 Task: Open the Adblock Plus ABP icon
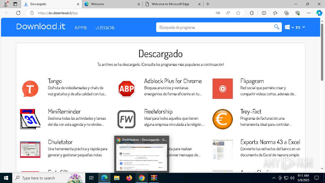126,89
